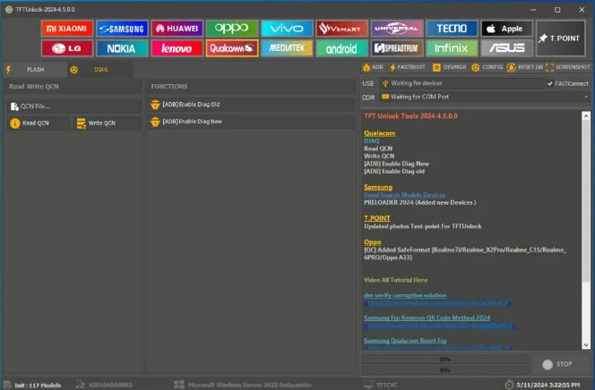Image resolution: width=595 pixels, height=390 pixels.
Task: Open the Spreadtrum chipset module
Action: 397,48
